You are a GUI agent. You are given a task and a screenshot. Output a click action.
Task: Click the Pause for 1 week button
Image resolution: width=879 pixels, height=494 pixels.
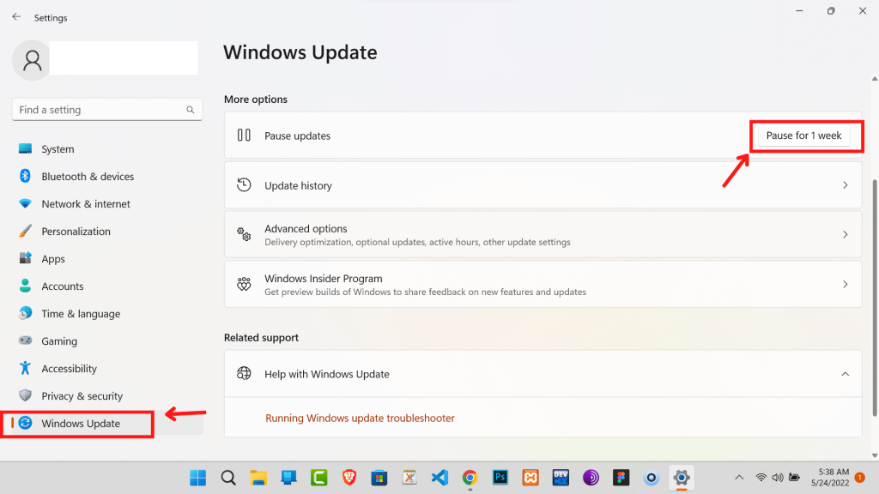click(803, 136)
